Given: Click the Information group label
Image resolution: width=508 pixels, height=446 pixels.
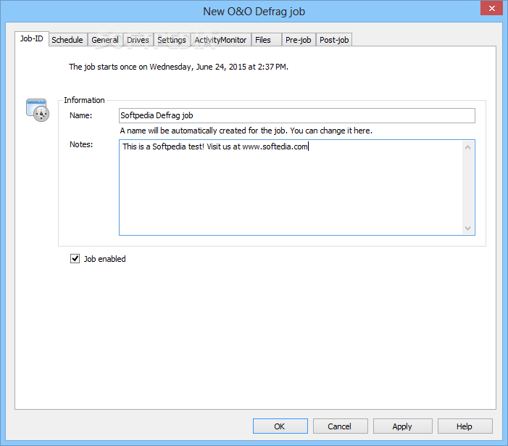Looking at the screenshot, I should [x=84, y=100].
